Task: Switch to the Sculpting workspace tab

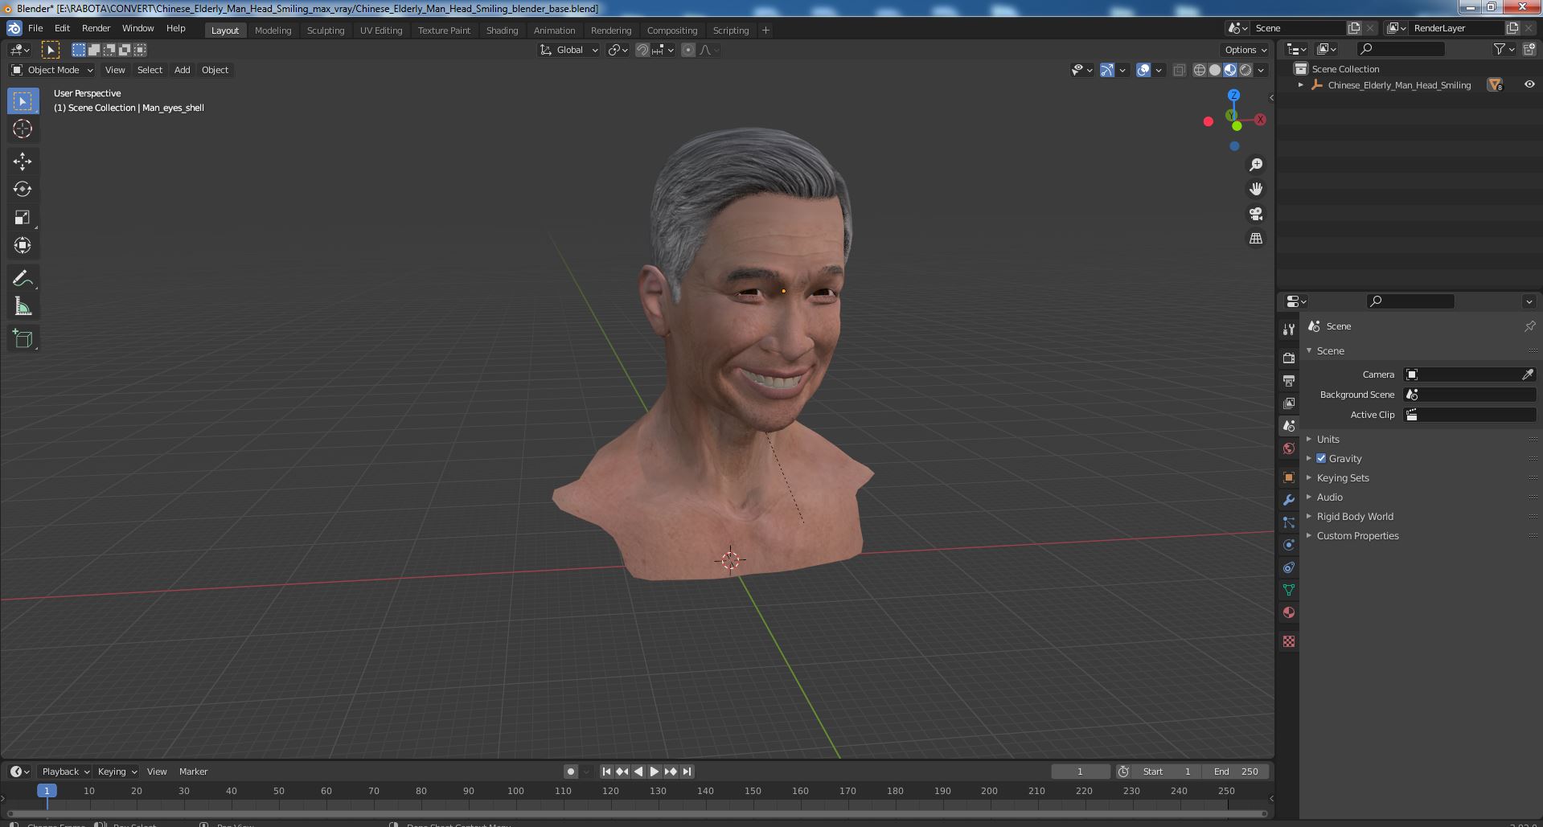Action: (326, 31)
